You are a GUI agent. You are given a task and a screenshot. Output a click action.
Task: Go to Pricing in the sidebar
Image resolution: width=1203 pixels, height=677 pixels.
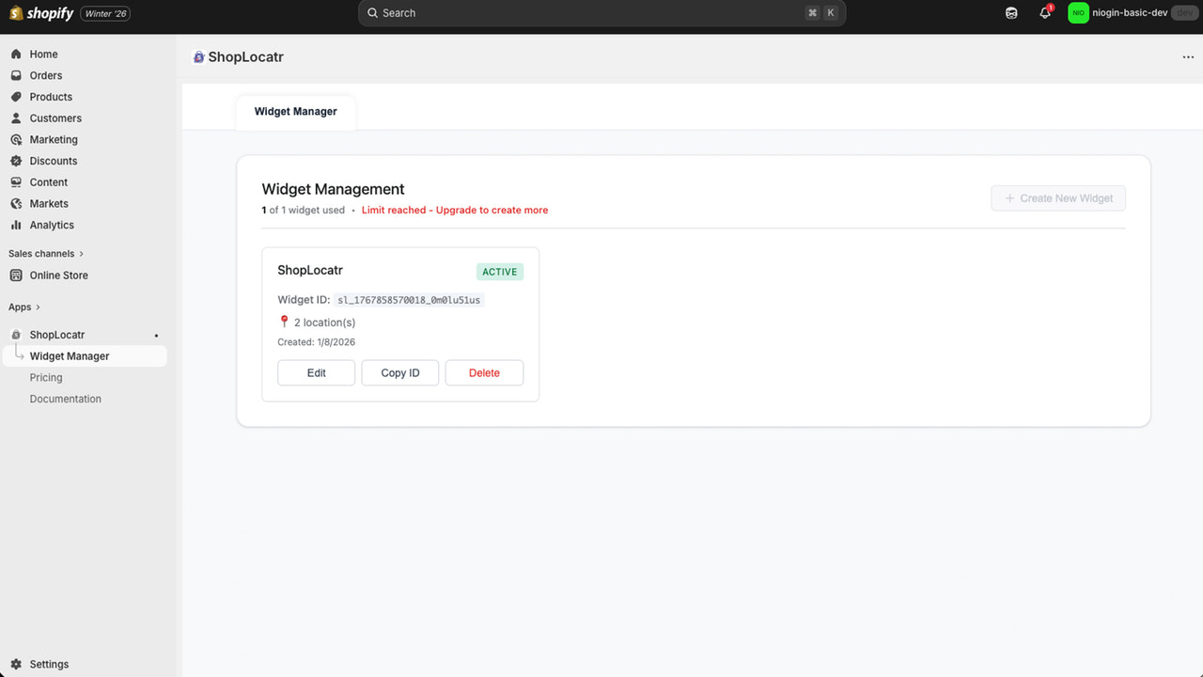tap(46, 378)
